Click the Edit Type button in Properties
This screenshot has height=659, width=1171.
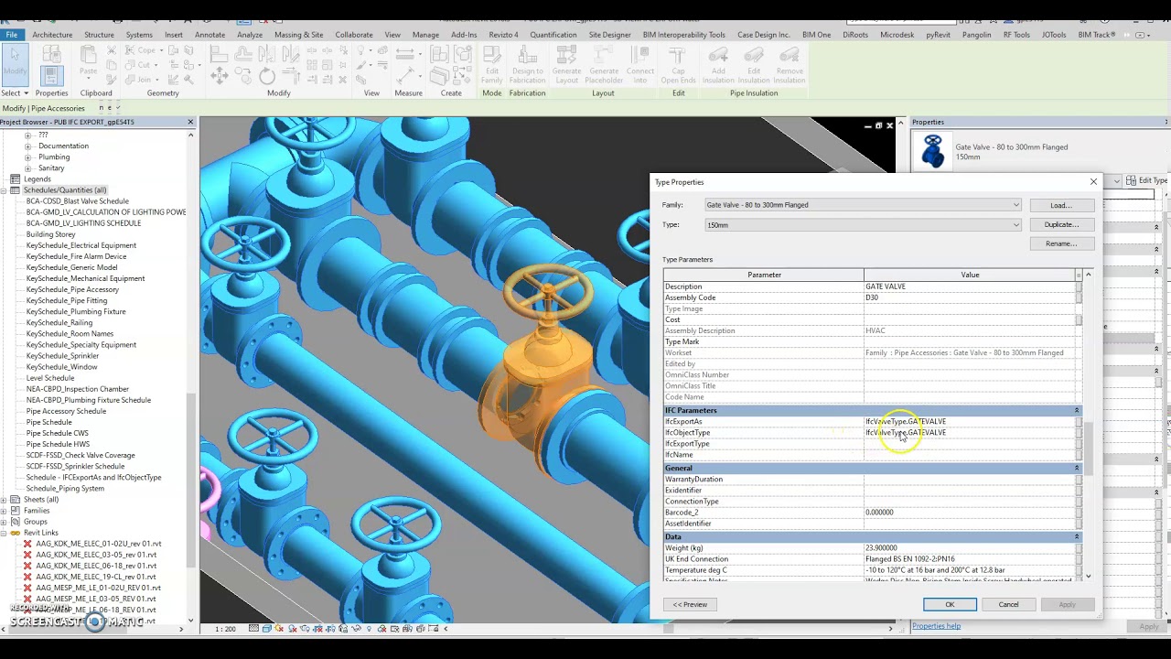tap(1148, 181)
